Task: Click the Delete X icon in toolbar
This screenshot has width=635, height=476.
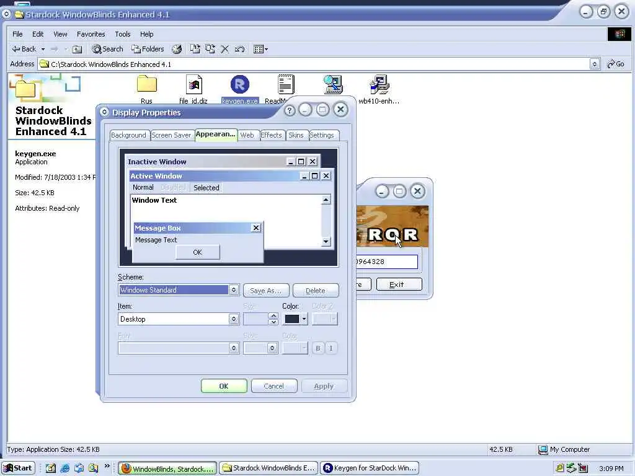Action: 224,50
